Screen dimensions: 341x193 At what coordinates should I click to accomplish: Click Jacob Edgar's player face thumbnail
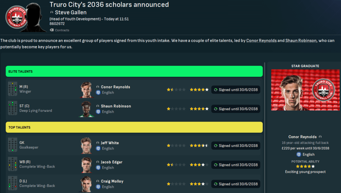(86, 165)
